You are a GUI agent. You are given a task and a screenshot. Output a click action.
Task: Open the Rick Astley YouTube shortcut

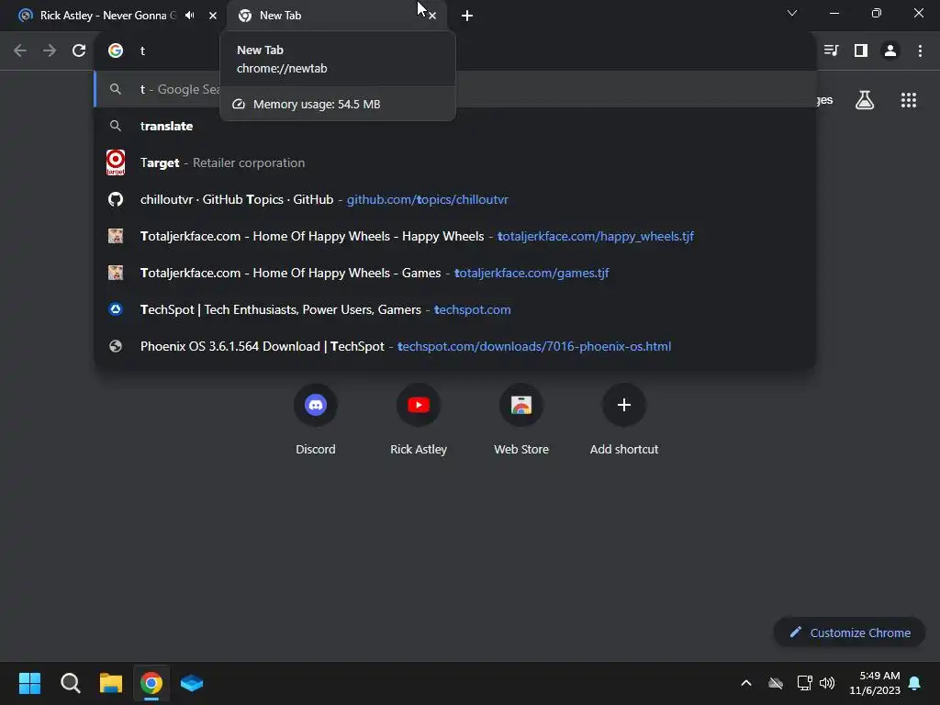(x=419, y=420)
